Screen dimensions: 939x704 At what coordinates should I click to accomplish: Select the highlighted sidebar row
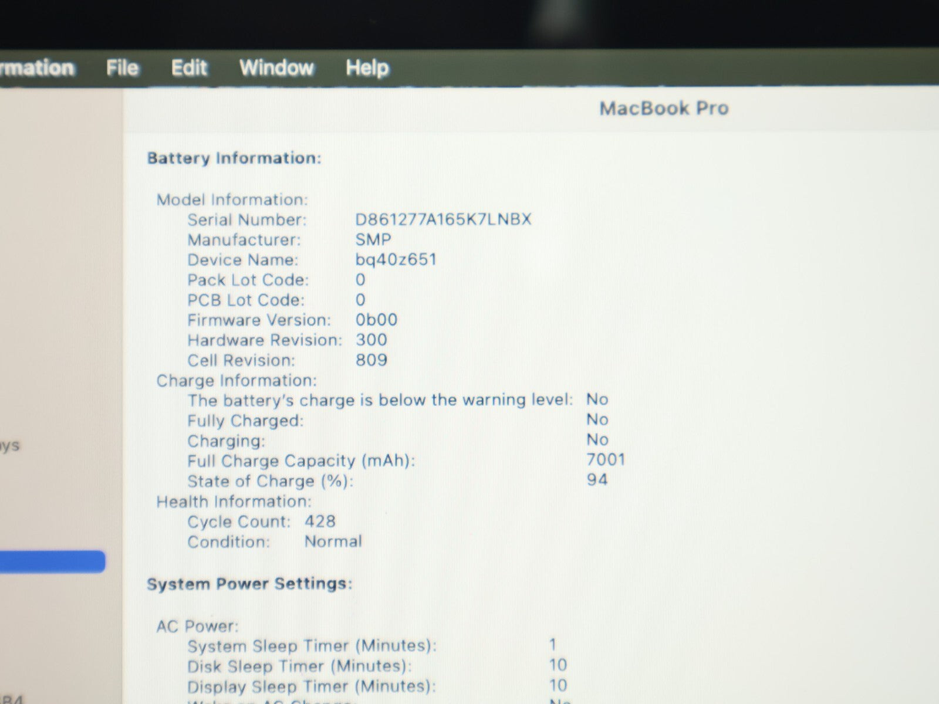coord(52,561)
